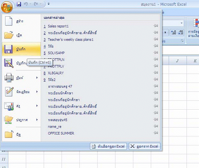Screen dimensions: 199x168
Task: Open ตัวเลือกของ Excel (Excel Options) button
Action: coord(108,146)
